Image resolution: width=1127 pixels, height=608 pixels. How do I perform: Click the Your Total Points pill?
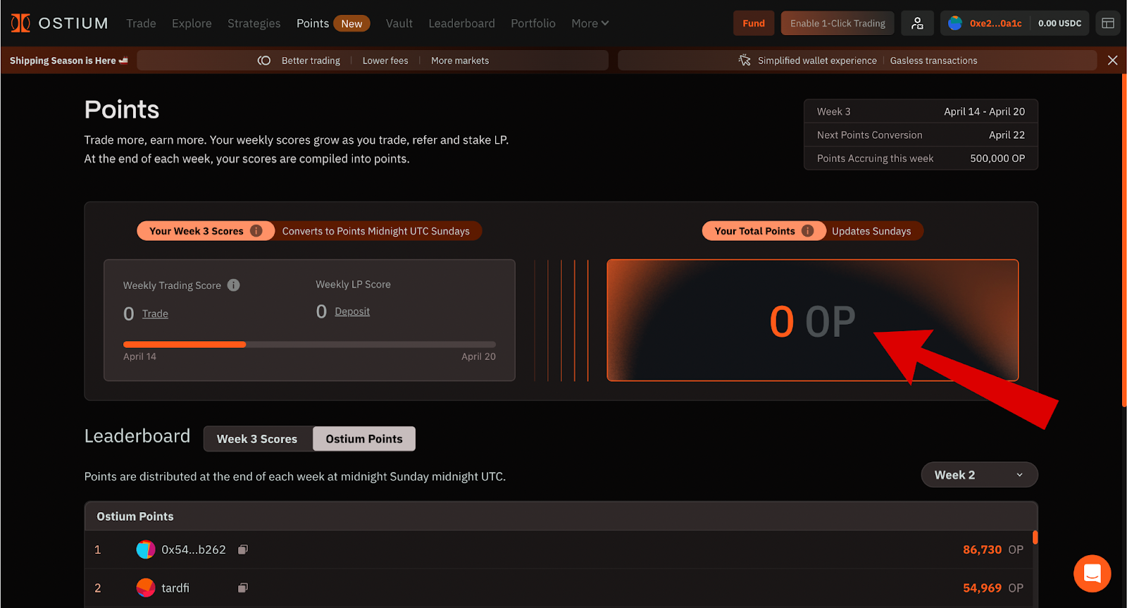click(x=764, y=230)
